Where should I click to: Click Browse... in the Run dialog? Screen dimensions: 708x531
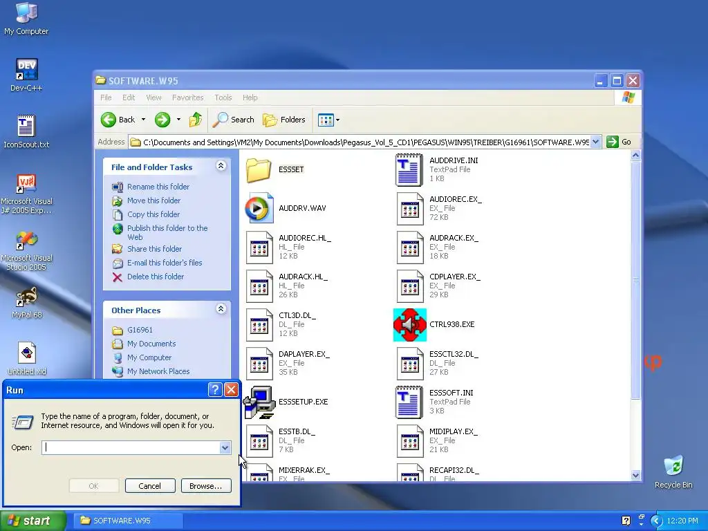coord(206,486)
